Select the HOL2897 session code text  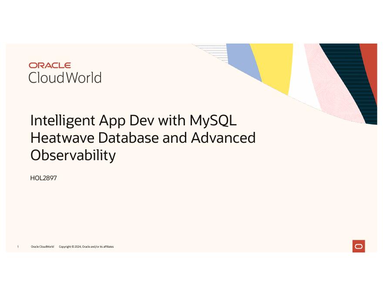coord(43,178)
